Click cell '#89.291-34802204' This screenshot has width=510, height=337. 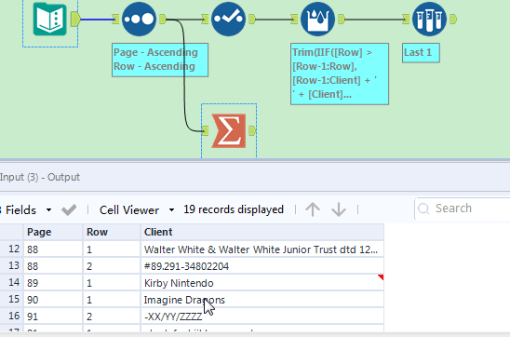(262, 266)
